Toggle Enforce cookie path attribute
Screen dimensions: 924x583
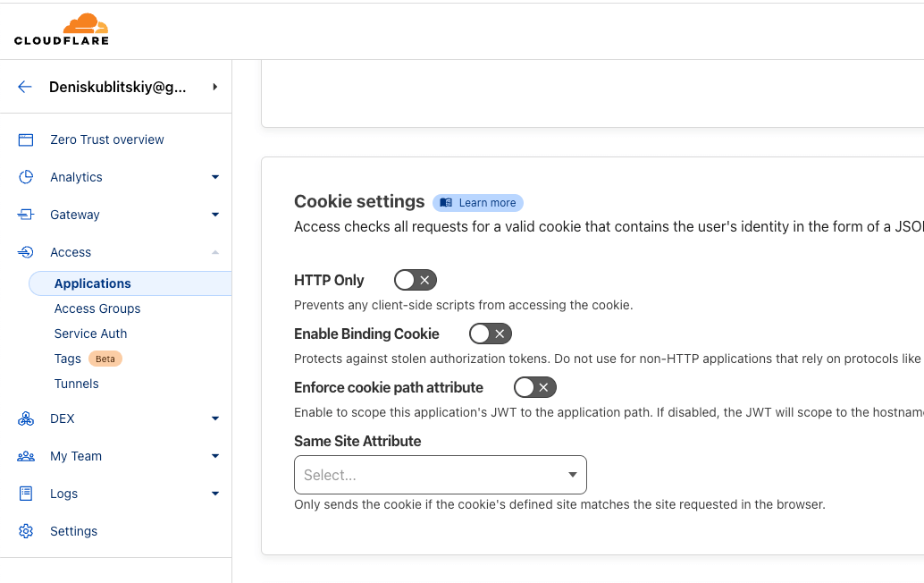click(x=534, y=387)
